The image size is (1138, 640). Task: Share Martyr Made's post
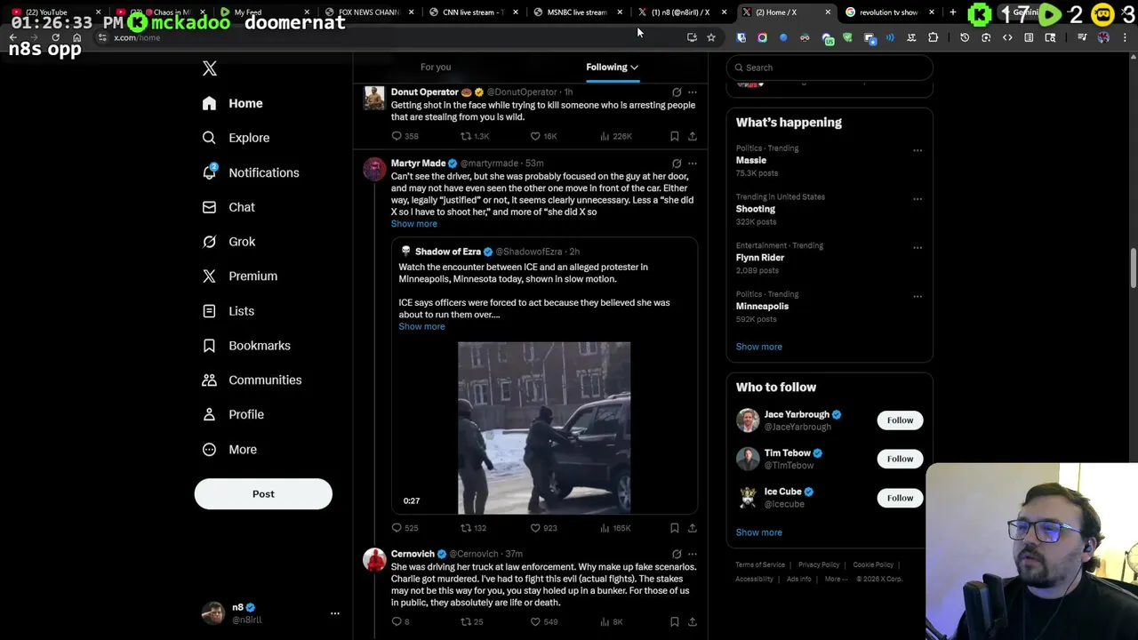pyautogui.click(x=692, y=528)
